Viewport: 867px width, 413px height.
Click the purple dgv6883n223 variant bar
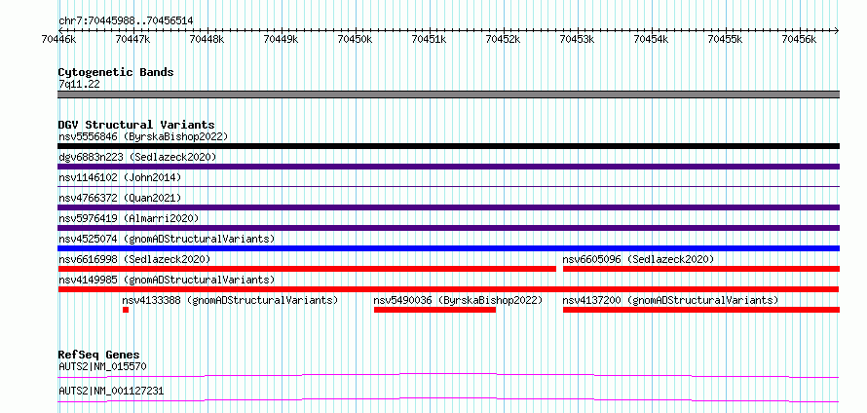[449, 167]
